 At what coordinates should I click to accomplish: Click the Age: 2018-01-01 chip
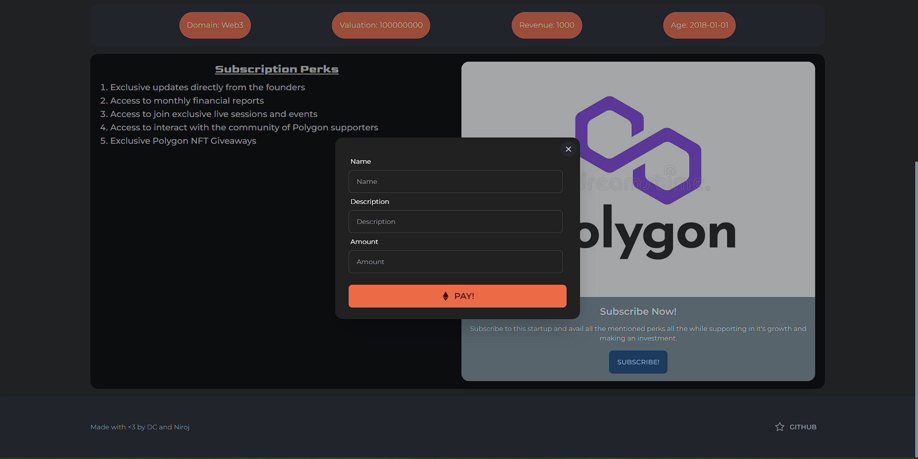tap(699, 25)
